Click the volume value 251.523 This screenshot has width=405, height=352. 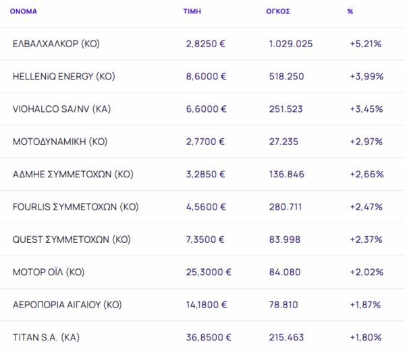coord(286,109)
